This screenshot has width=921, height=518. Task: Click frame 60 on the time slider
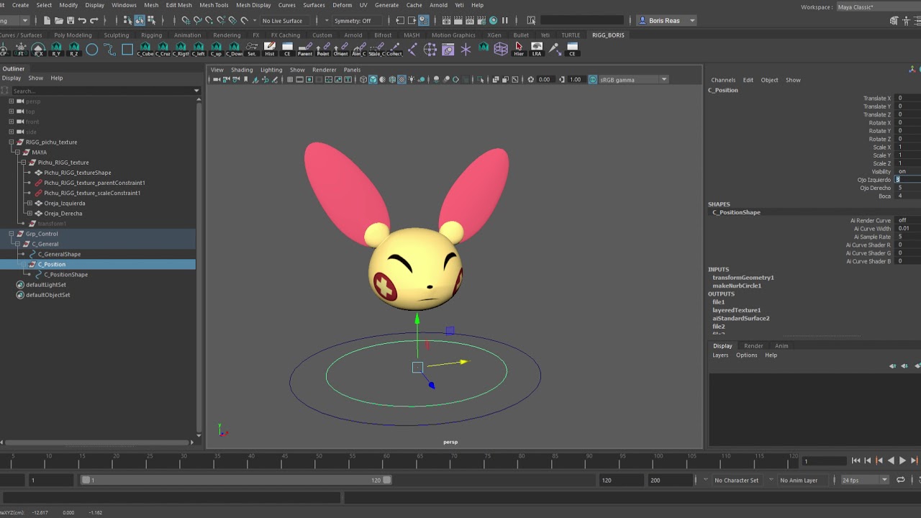[386, 460]
